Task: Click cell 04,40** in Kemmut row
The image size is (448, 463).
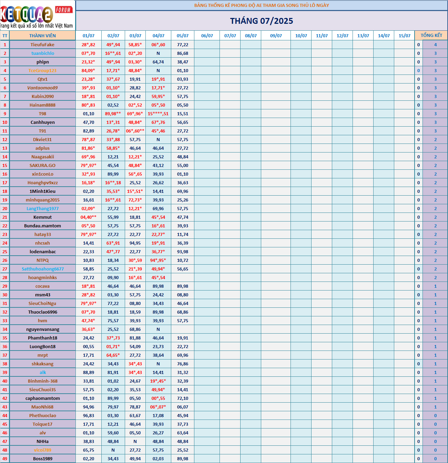Action: pos(89,217)
